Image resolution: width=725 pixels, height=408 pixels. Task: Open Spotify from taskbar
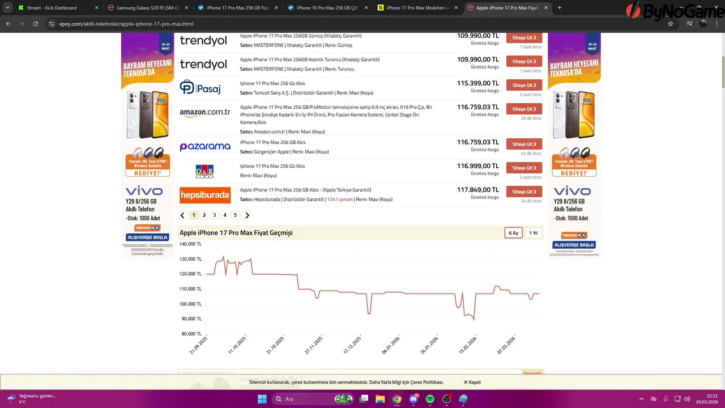(430, 399)
